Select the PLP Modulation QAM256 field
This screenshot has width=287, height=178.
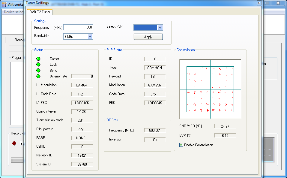click(155, 85)
